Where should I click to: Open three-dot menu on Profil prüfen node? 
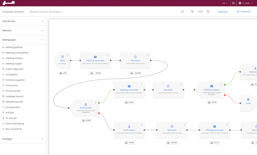(x=95, y=103)
